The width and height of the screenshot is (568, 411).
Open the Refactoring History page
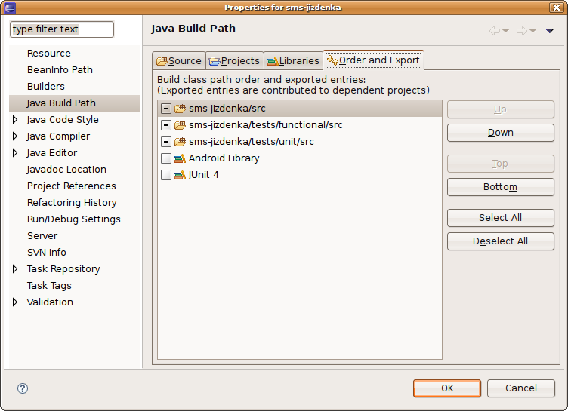72,203
